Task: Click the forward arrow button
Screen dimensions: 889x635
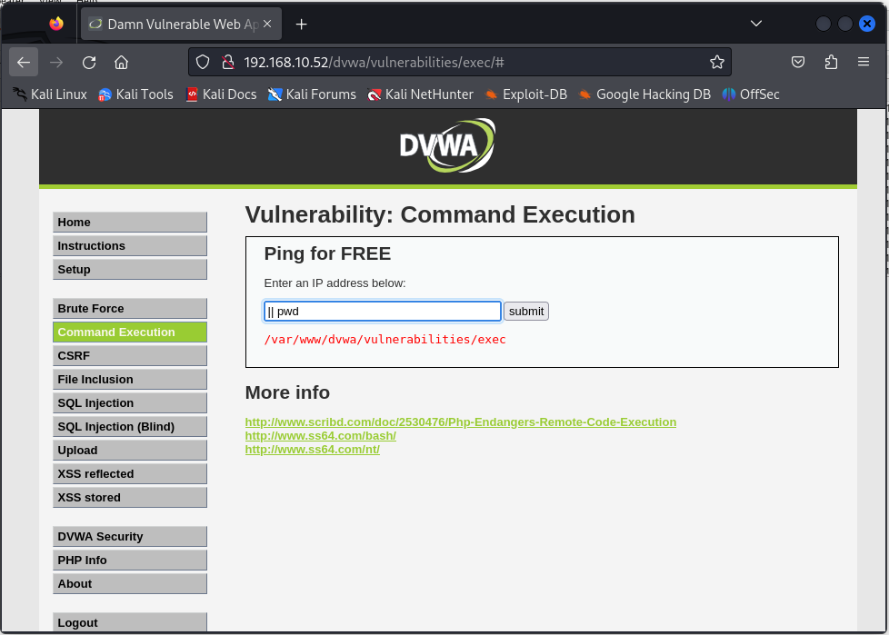Action: pyautogui.click(x=56, y=62)
